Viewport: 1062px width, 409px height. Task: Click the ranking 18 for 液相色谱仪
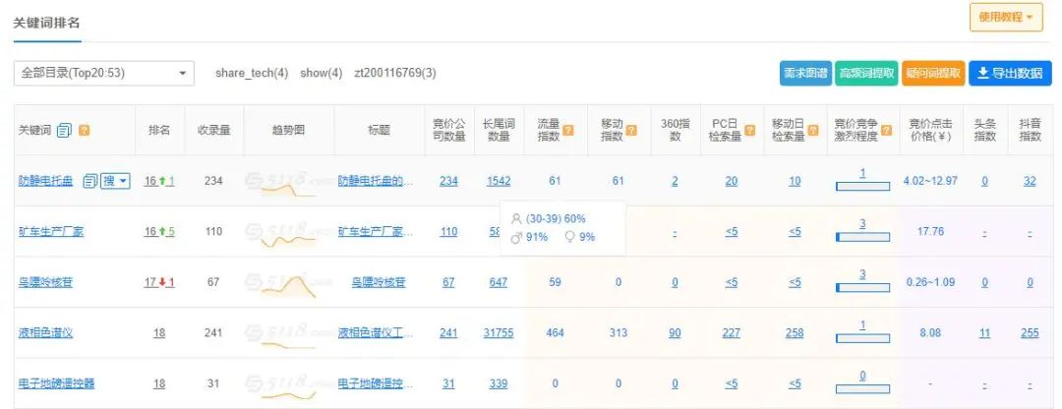coord(159,333)
